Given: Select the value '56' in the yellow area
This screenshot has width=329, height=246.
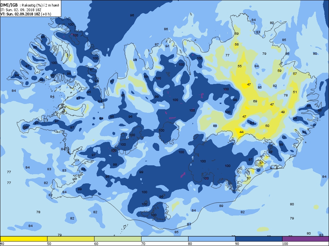Looking at the screenshot, I should (237, 44).
